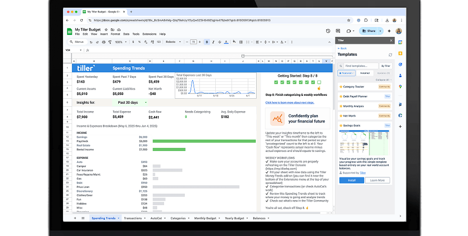Refresh the Tiller templates list
The height and width of the screenshot is (236, 468).
click(390, 55)
